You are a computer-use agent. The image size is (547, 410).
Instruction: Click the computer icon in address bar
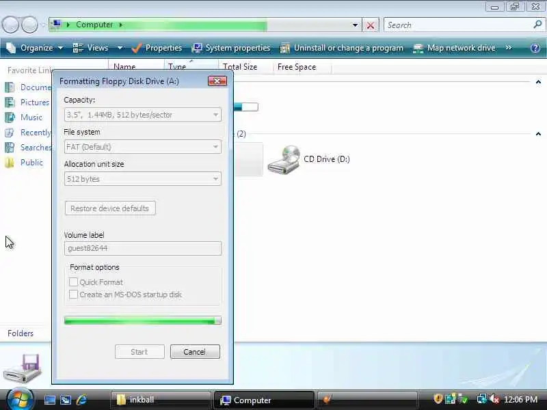coord(56,25)
